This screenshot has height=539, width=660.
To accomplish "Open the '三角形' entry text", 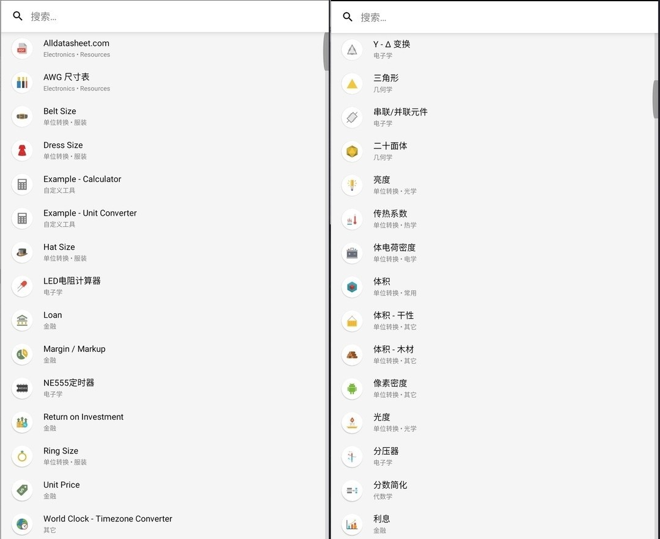I will pos(386,78).
